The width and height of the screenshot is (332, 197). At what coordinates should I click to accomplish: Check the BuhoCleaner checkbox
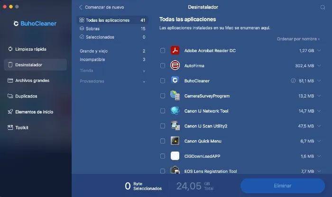163,81
